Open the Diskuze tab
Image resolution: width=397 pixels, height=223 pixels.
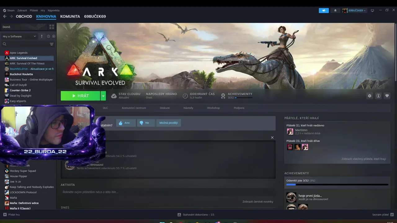tap(165, 108)
